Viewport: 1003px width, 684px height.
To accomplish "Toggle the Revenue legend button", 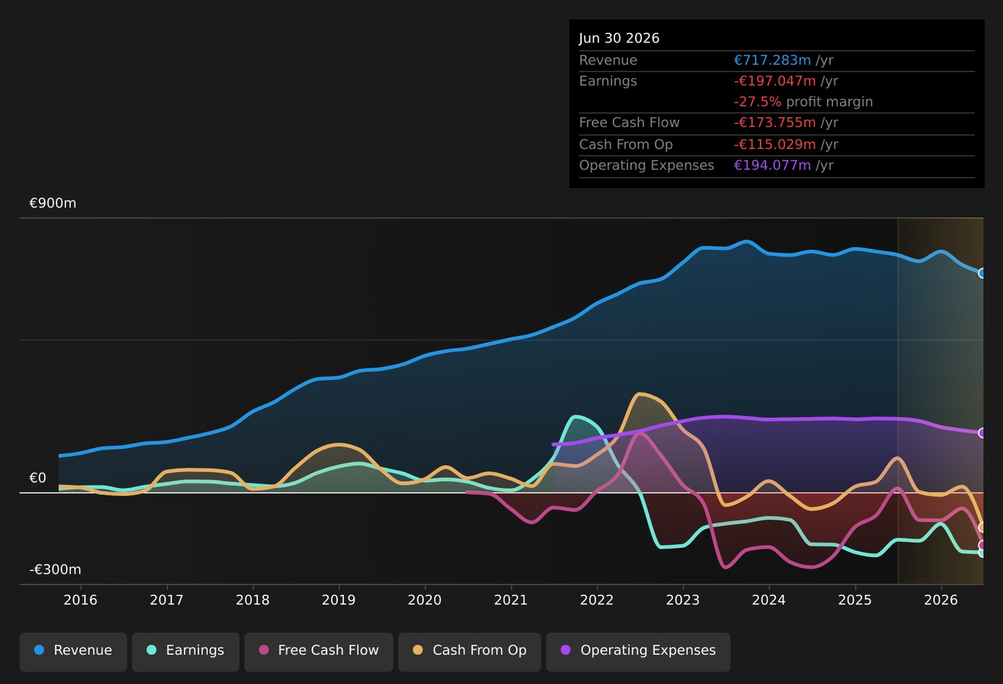I will point(73,652).
